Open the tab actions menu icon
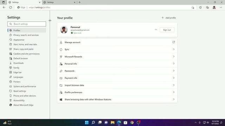225x126 pixels. [x=4, y=2]
